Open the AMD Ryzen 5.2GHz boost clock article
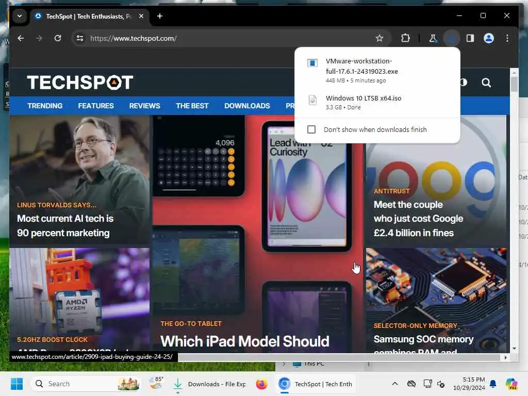This screenshot has height=396, width=528. (80, 301)
